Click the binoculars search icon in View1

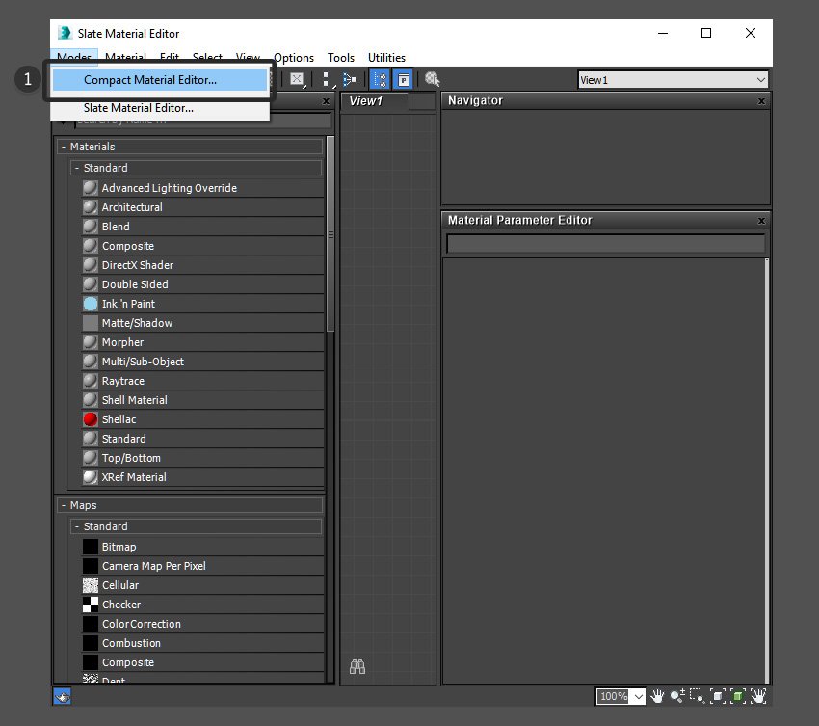click(x=357, y=666)
